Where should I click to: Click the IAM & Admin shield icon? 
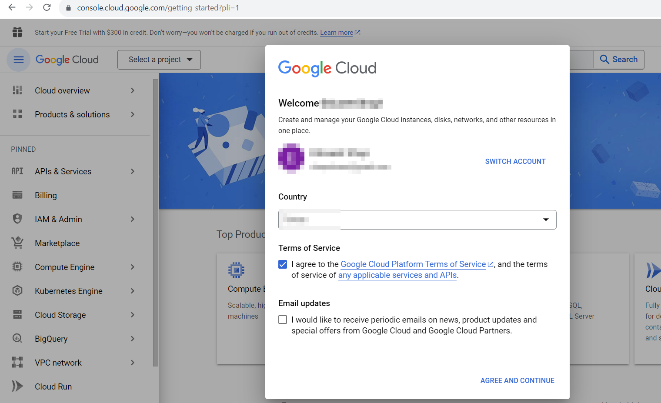tap(17, 219)
